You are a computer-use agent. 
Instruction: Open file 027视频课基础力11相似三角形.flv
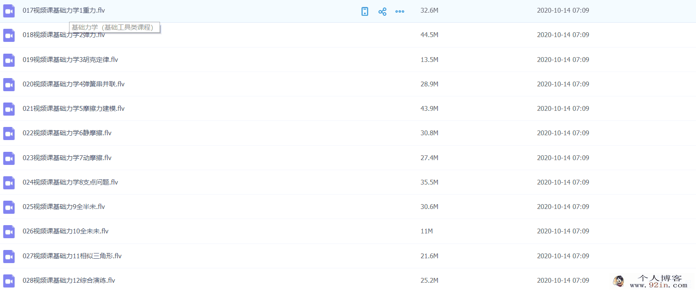(x=72, y=256)
